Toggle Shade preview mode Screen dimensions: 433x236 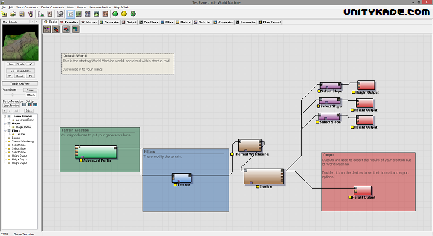click(20, 64)
